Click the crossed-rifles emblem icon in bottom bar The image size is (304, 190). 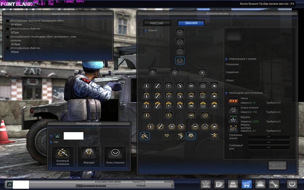tap(205, 184)
